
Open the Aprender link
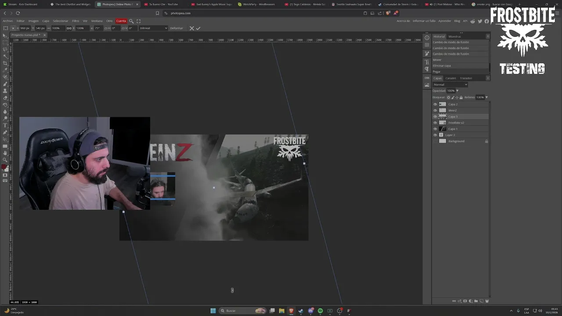point(445,21)
